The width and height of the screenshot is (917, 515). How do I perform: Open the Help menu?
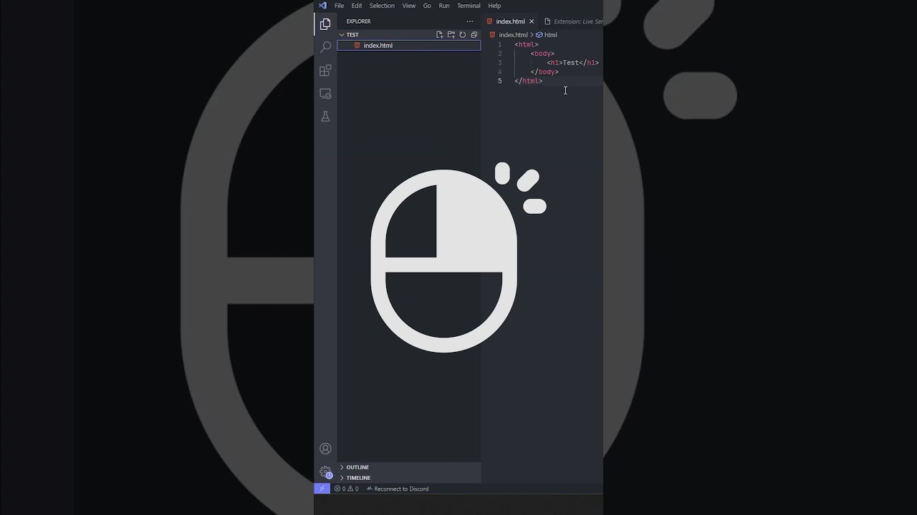pyautogui.click(x=494, y=6)
